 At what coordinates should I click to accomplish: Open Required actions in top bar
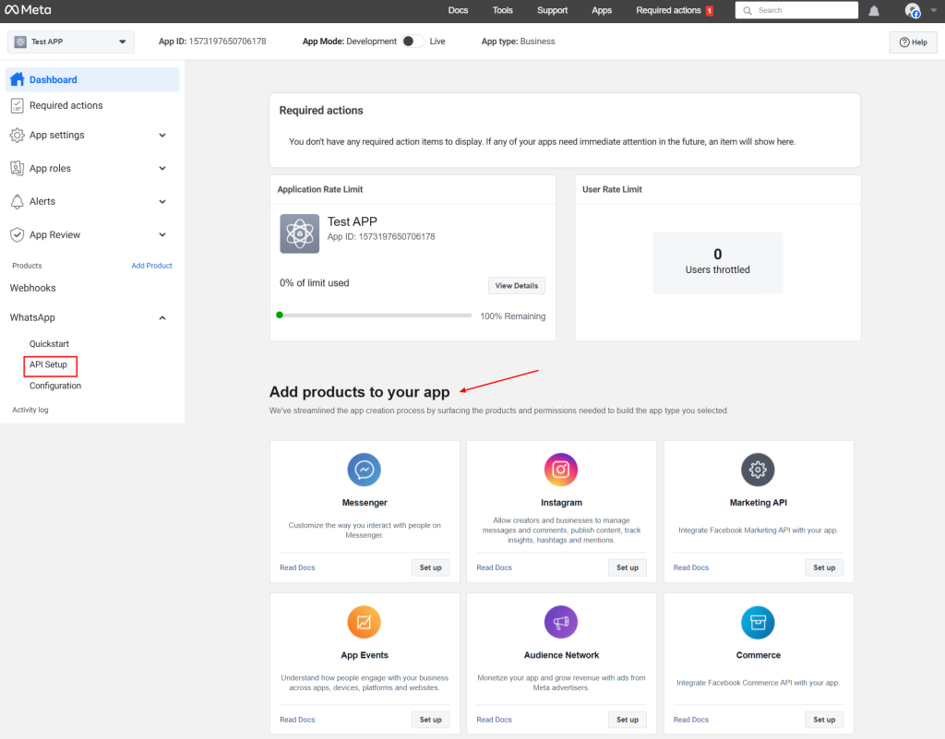point(668,10)
